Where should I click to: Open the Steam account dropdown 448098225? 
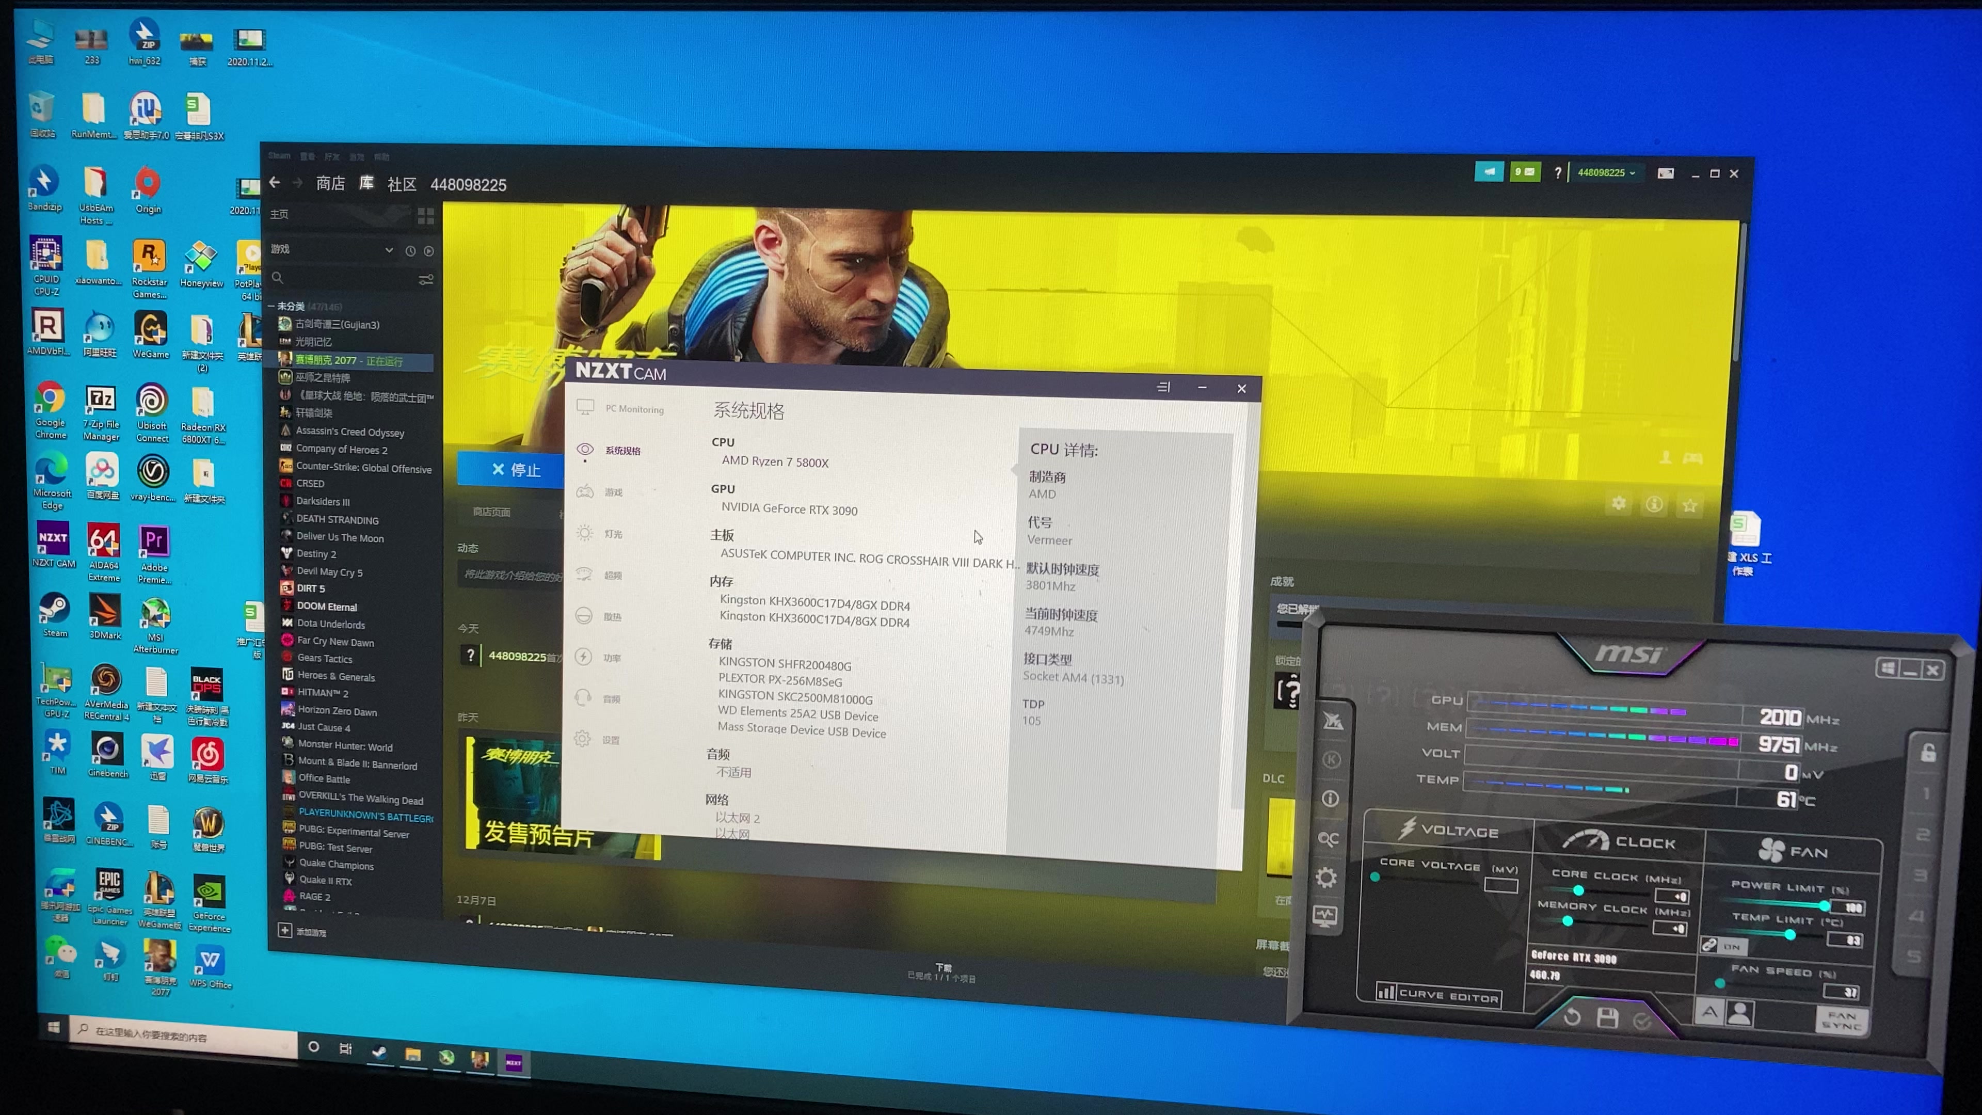click(1607, 172)
